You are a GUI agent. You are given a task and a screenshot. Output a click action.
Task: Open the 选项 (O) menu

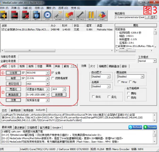coord(63,8)
